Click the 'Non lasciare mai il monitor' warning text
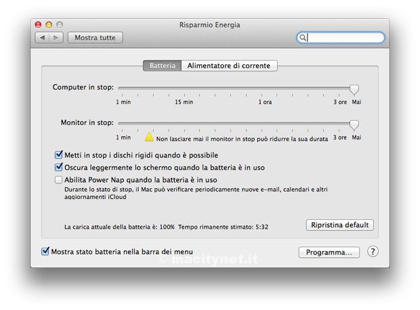Screen dimensions: 420x310 (x=242, y=139)
